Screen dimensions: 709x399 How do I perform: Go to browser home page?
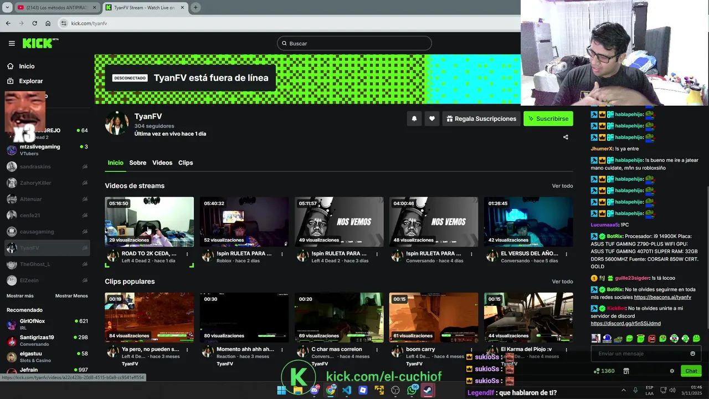coord(48,23)
